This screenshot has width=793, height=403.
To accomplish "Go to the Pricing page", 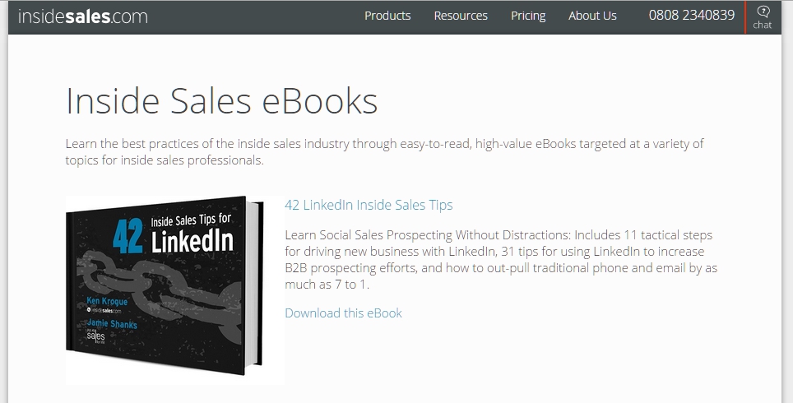I will (528, 16).
